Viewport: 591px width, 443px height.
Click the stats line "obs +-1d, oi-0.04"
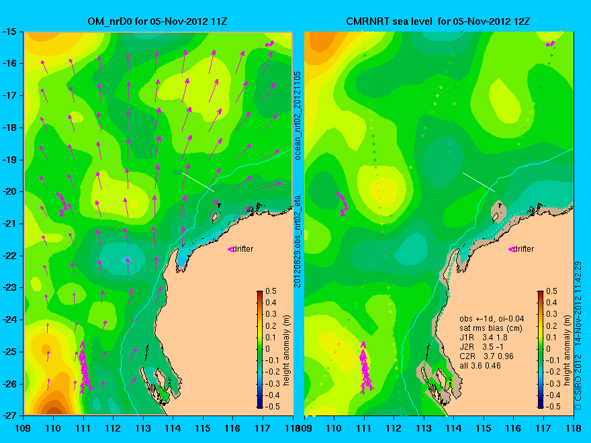[x=492, y=319]
